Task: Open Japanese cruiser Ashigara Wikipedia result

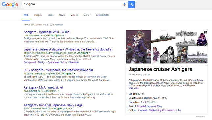Action: pyautogui.click(x=67, y=49)
